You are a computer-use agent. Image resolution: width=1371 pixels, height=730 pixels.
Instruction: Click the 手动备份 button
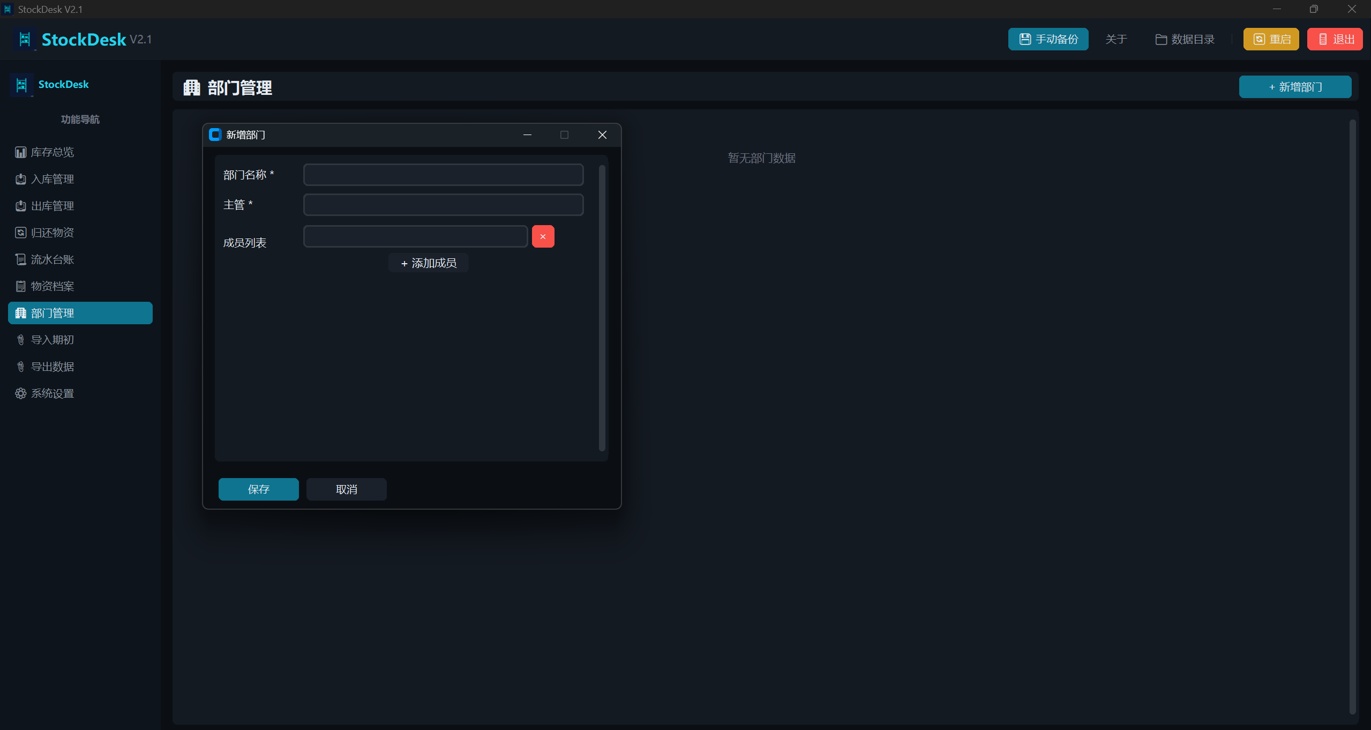pyautogui.click(x=1048, y=39)
